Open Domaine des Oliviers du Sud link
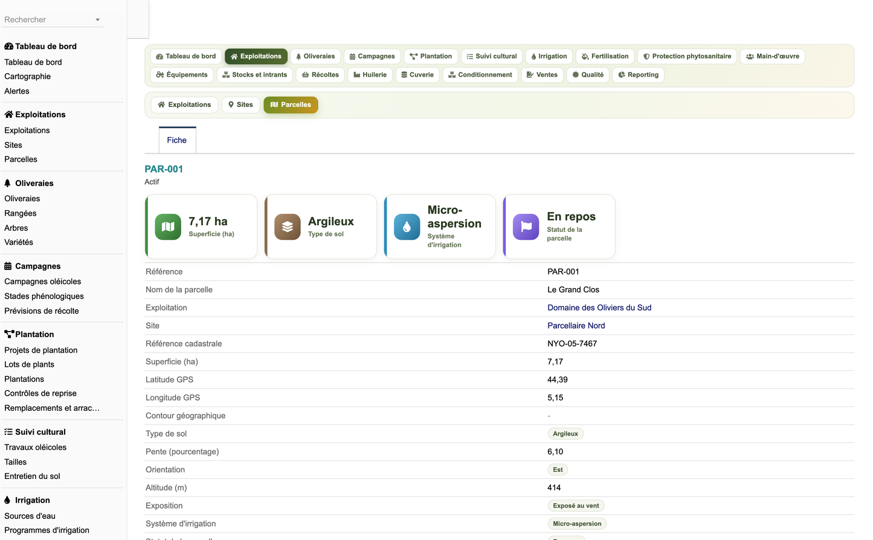873x540 pixels. point(599,307)
